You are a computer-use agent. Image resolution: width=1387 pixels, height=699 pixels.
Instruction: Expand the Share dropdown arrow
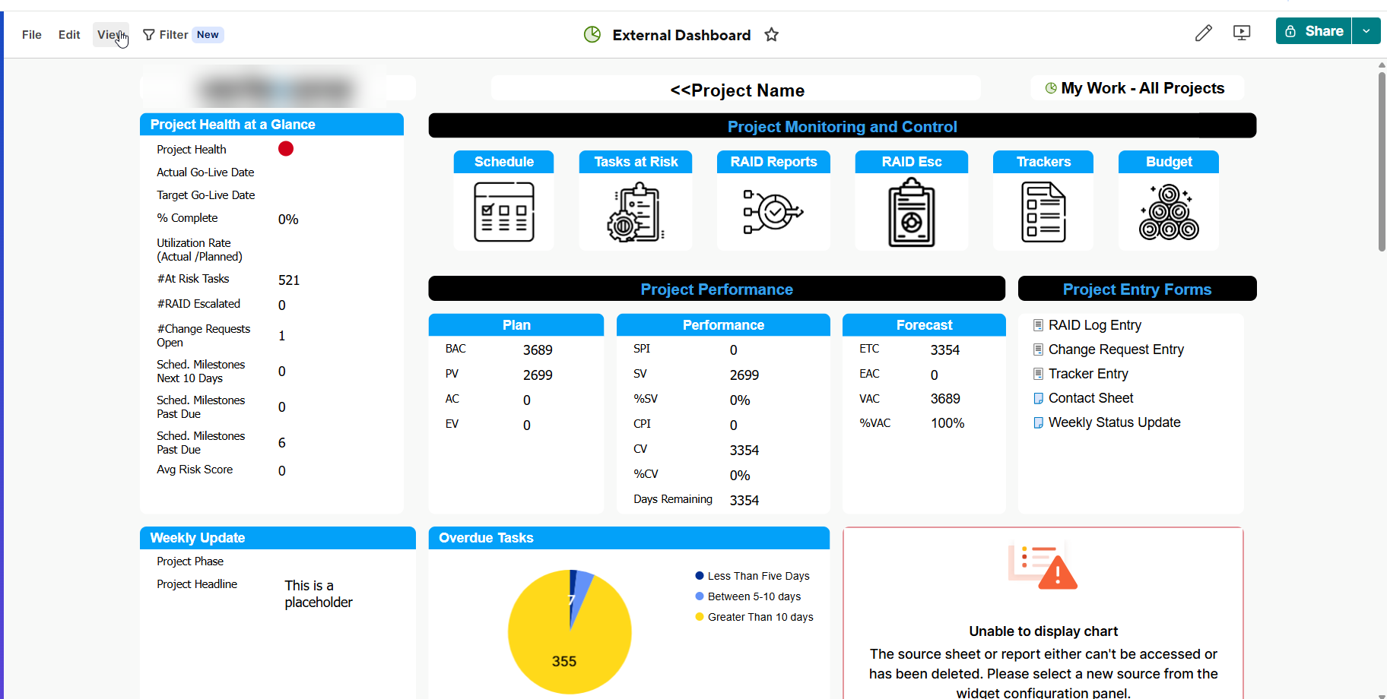click(1366, 31)
